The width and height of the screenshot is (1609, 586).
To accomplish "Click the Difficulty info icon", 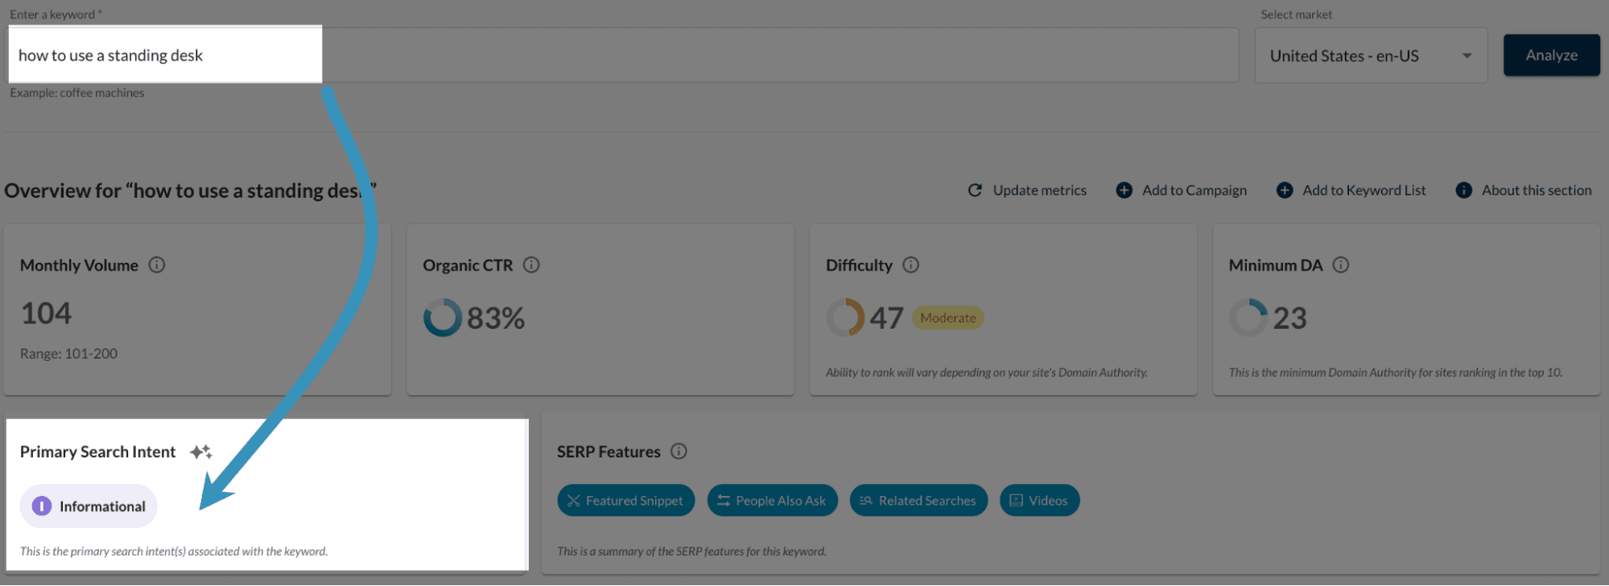I will (910, 265).
